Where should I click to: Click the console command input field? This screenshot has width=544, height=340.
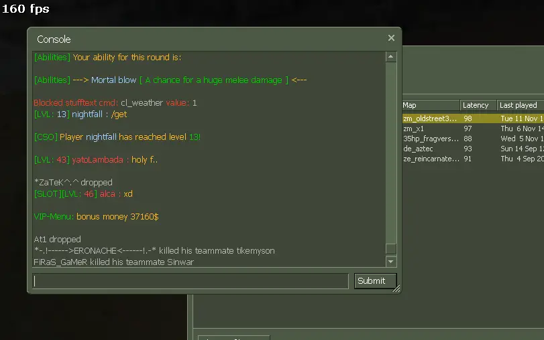(x=191, y=281)
